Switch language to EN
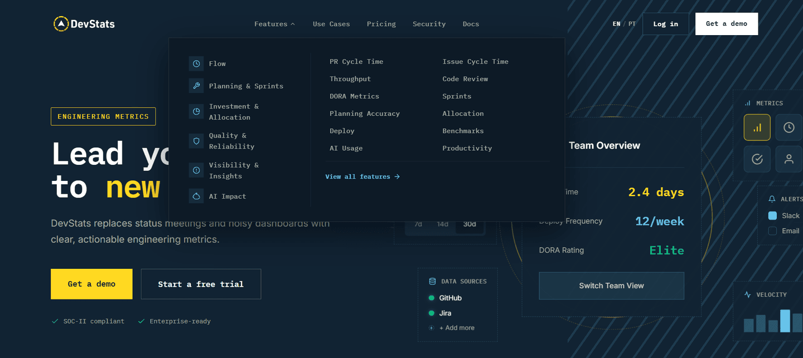Screen dimensions: 803x358 tap(616, 24)
